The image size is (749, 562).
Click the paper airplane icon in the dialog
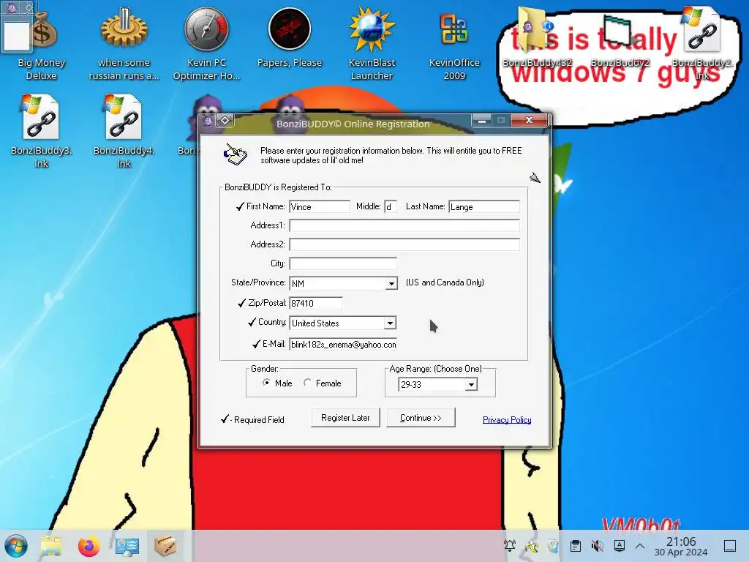[x=535, y=178]
